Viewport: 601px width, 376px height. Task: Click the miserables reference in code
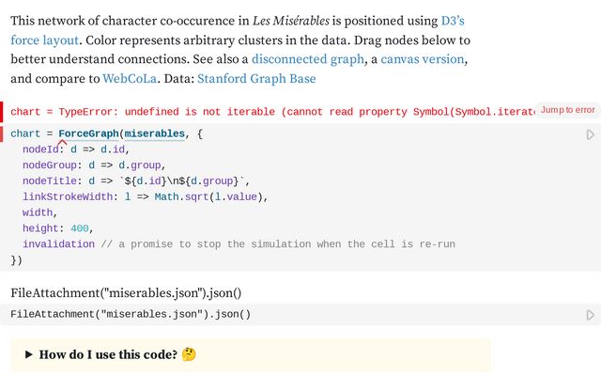[155, 133]
